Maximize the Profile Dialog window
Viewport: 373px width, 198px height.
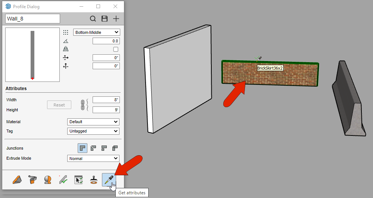pos(98,6)
